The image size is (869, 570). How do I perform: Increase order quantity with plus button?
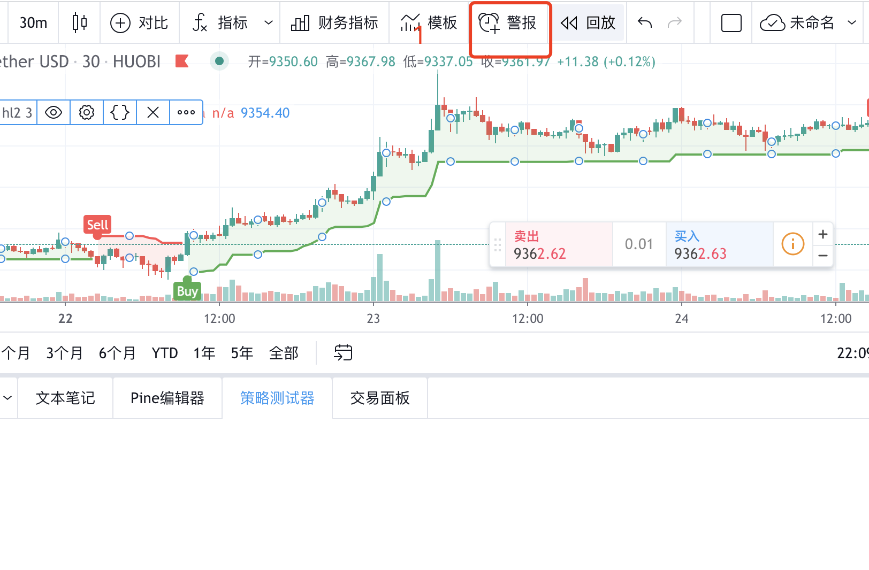point(823,234)
